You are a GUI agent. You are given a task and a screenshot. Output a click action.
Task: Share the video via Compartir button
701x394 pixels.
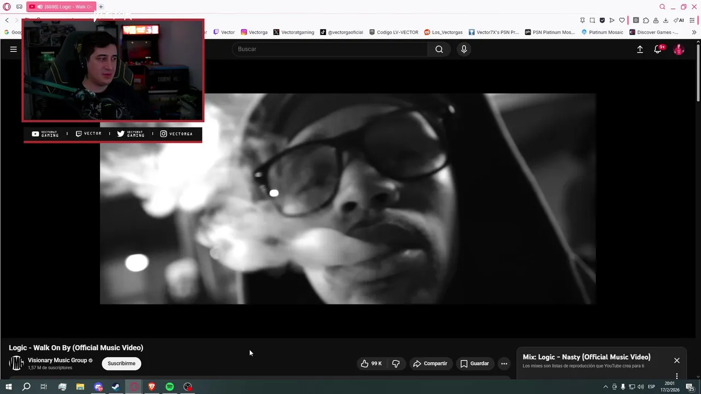430,363
